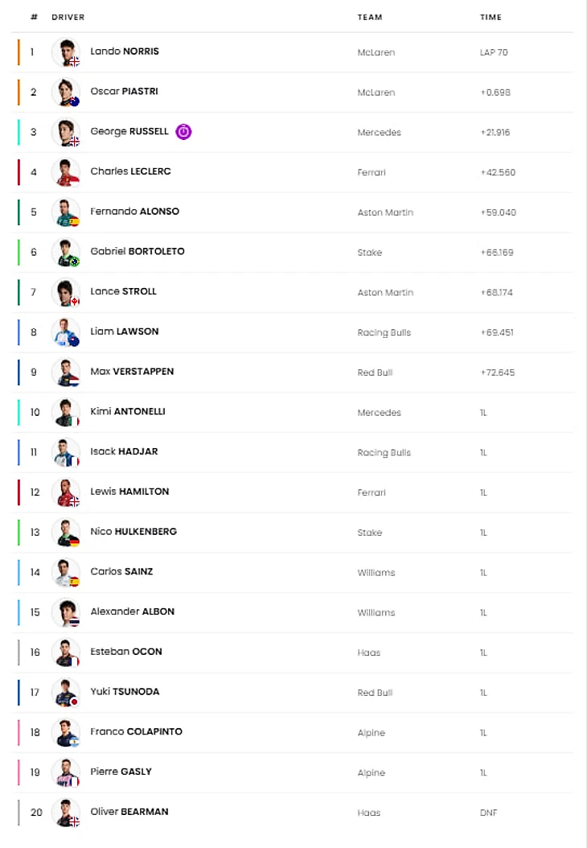Click Kimi ANTONELLI driver name
The image size is (587, 848).
128,411
